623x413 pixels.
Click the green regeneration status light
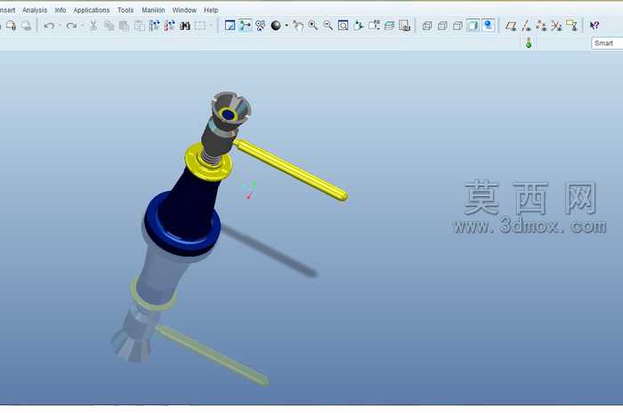(529, 44)
